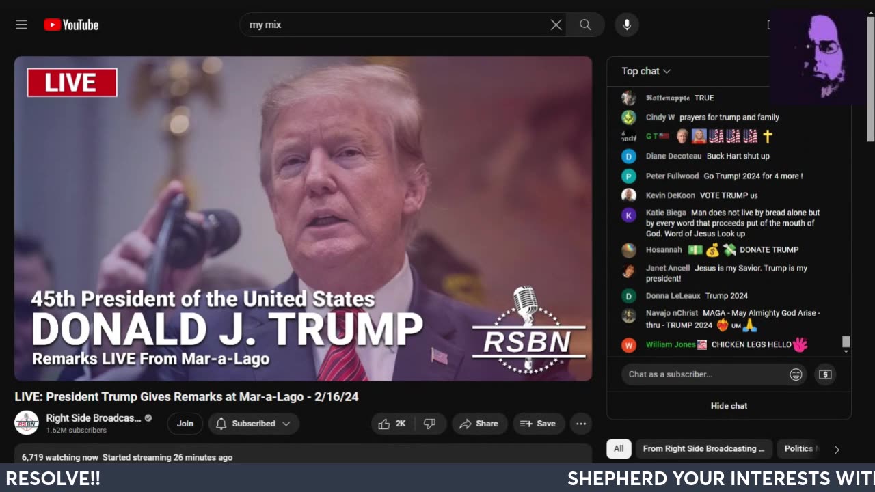Open the YouTube hamburger guide menu

click(x=22, y=25)
